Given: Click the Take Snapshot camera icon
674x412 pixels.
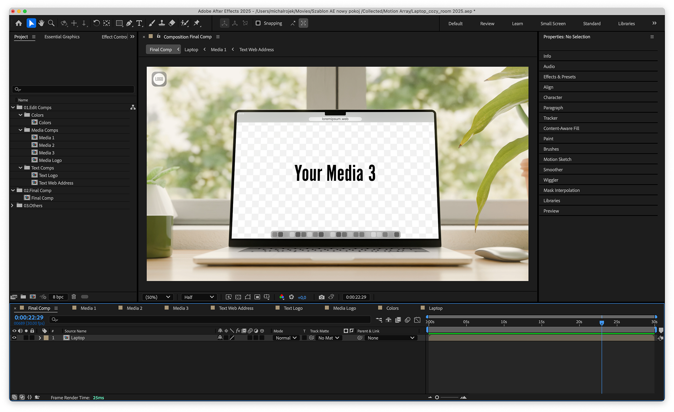Looking at the screenshot, I should point(321,297).
